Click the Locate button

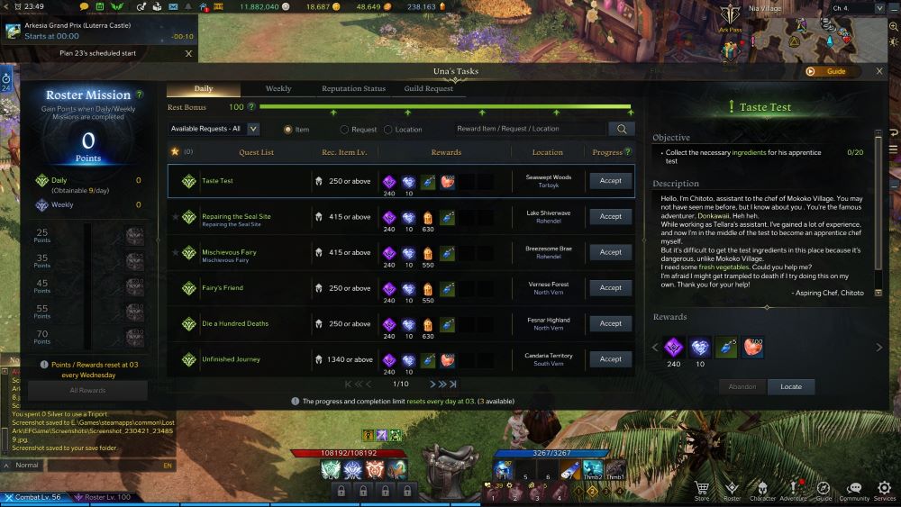click(791, 386)
